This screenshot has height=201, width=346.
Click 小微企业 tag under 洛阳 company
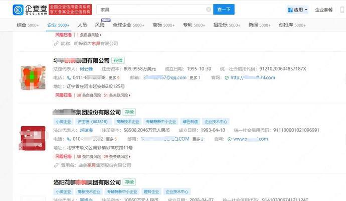click(x=63, y=192)
